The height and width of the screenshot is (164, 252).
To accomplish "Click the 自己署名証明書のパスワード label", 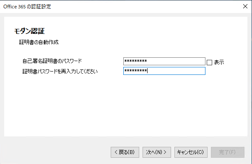I will 52,61.
